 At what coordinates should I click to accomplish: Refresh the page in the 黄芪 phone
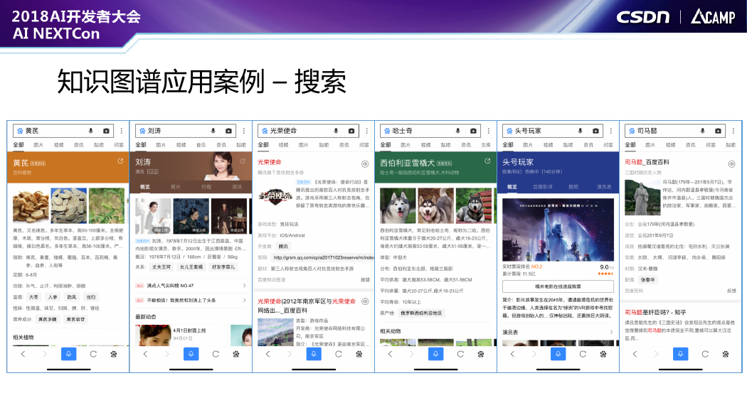click(93, 354)
